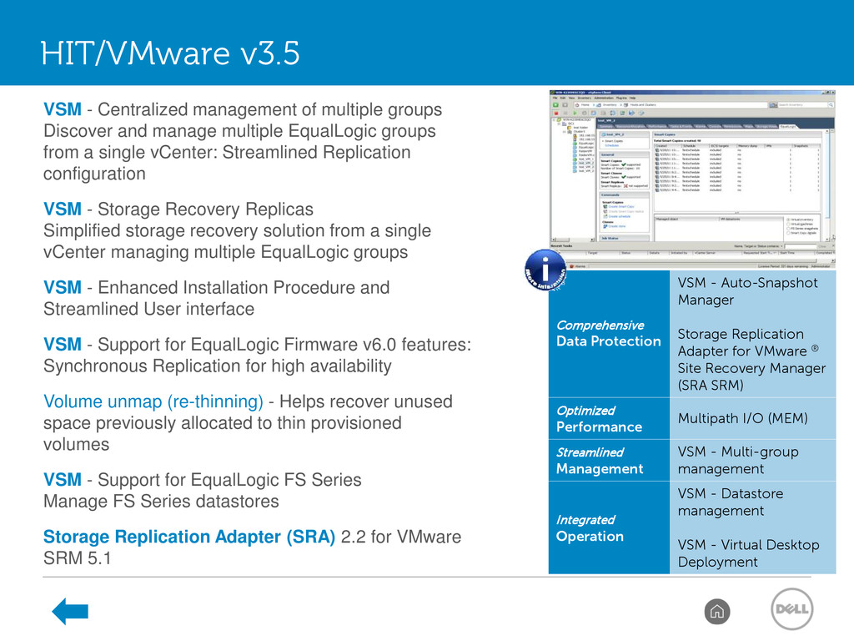Click 'VSM - Support for EqualLogic FS Series' line
Viewport: 854px width, 641px height.
pos(202,480)
